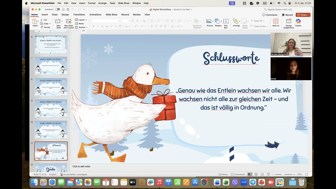Open the Slide Show menu in menu bar
The image size is (336, 189).
coord(124,3)
